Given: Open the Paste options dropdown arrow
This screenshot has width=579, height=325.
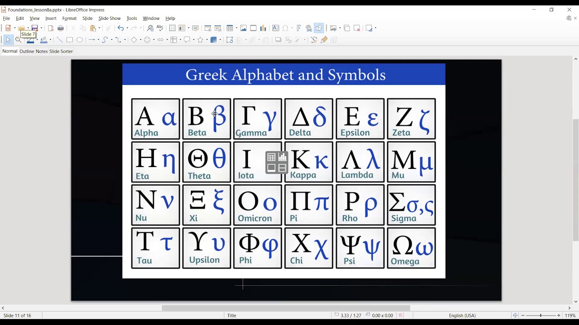Looking at the screenshot, I should tap(100, 28).
